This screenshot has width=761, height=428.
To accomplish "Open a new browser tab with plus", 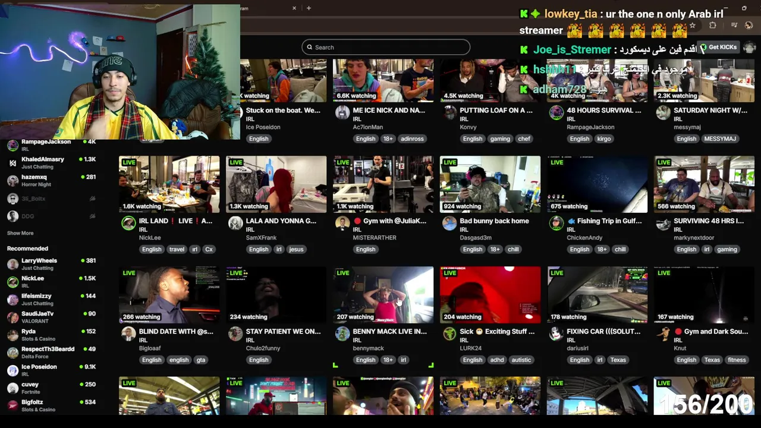I will pos(309,8).
